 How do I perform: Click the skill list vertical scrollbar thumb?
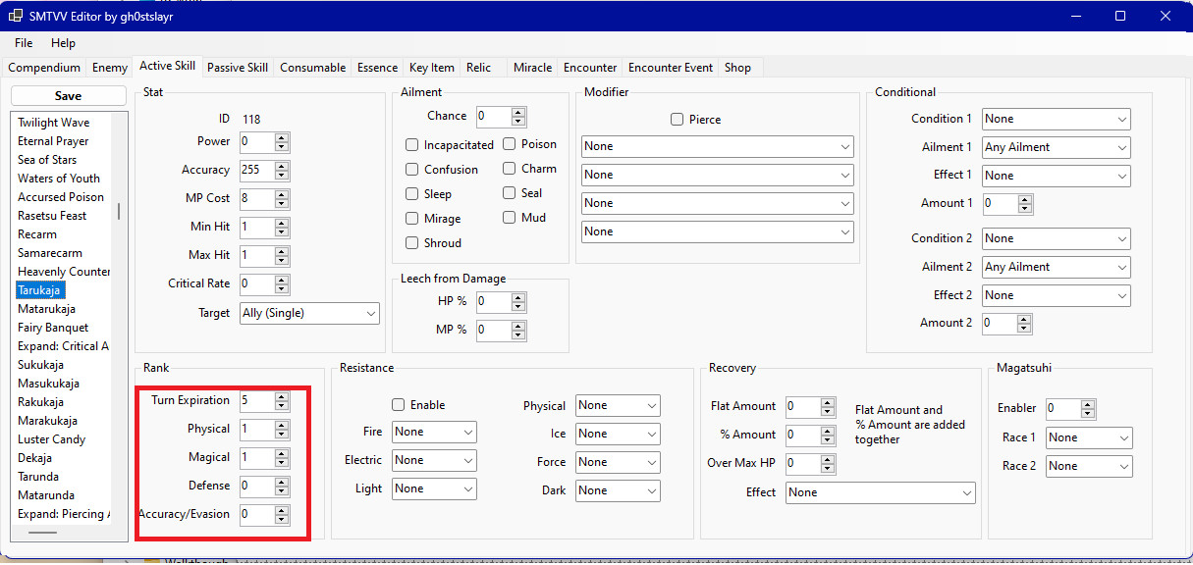[x=120, y=212]
